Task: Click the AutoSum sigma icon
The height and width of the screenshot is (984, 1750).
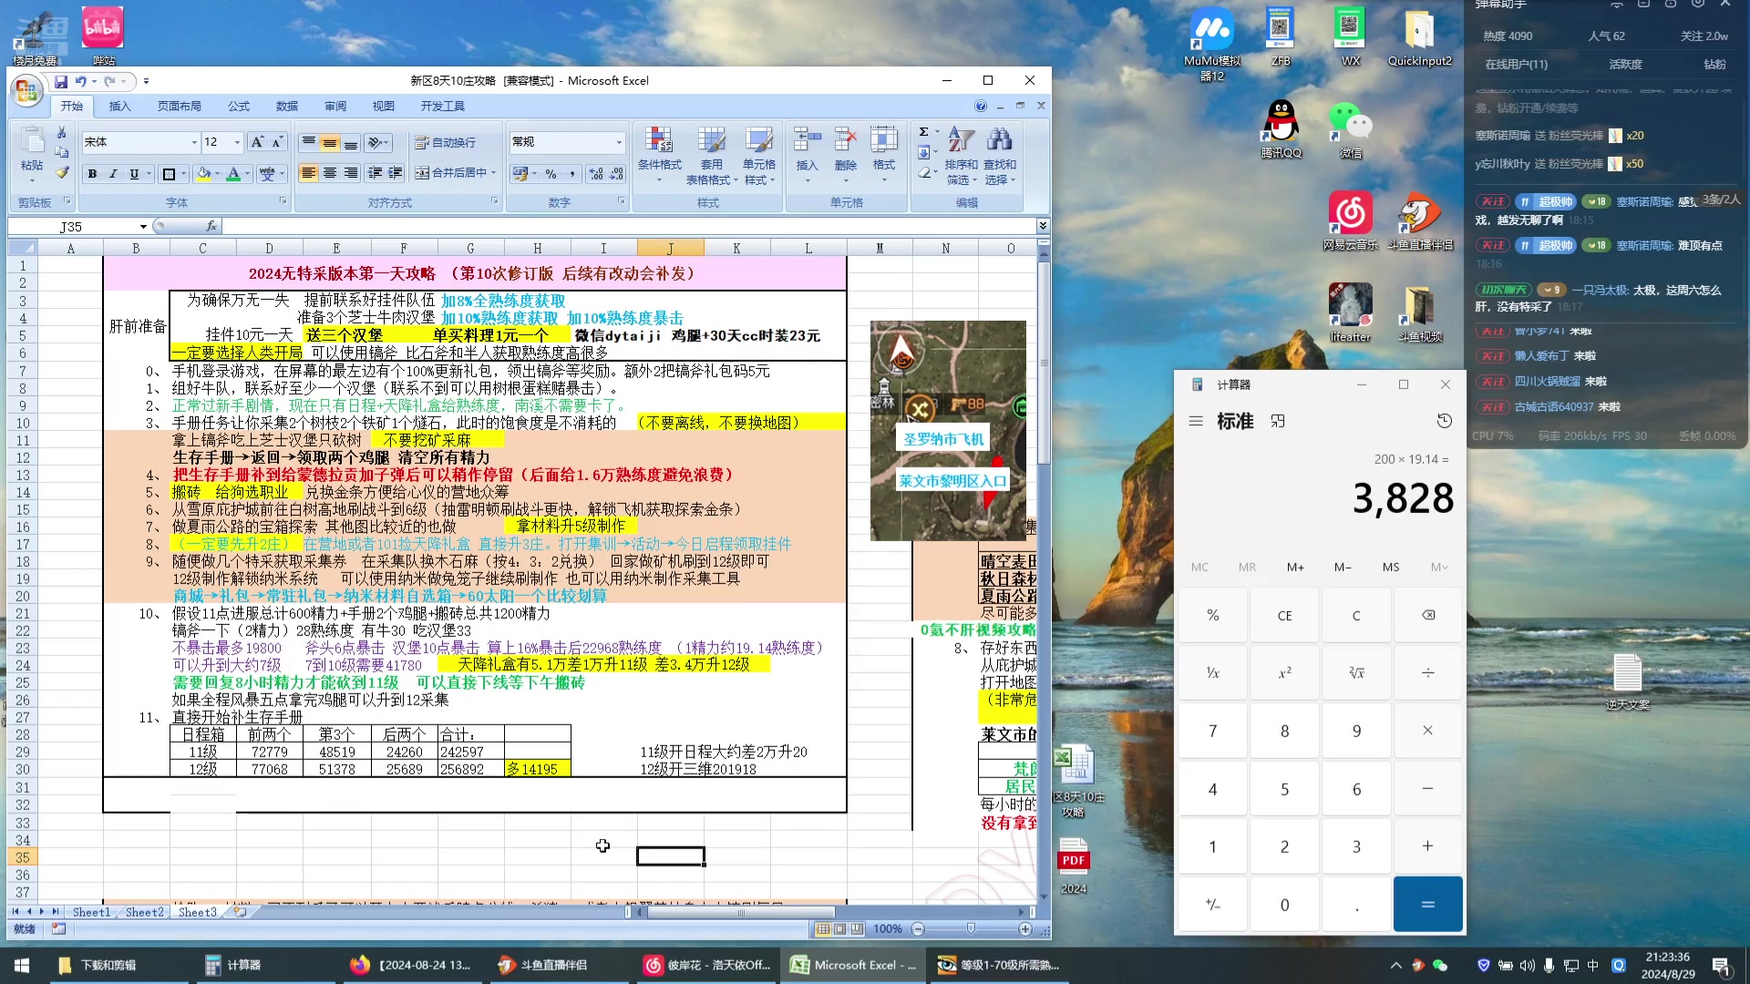Action: 923,132
